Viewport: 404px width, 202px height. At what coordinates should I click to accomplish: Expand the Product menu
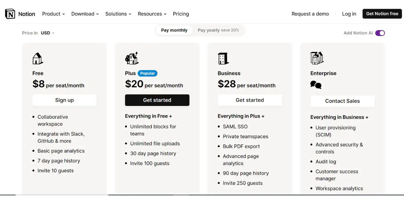(54, 14)
